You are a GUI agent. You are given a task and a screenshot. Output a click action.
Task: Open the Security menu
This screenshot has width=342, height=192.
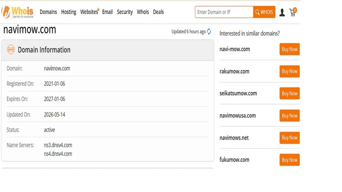[125, 12]
